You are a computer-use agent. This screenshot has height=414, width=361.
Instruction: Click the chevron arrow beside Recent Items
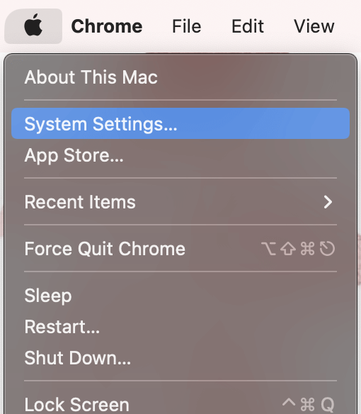point(328,202)
